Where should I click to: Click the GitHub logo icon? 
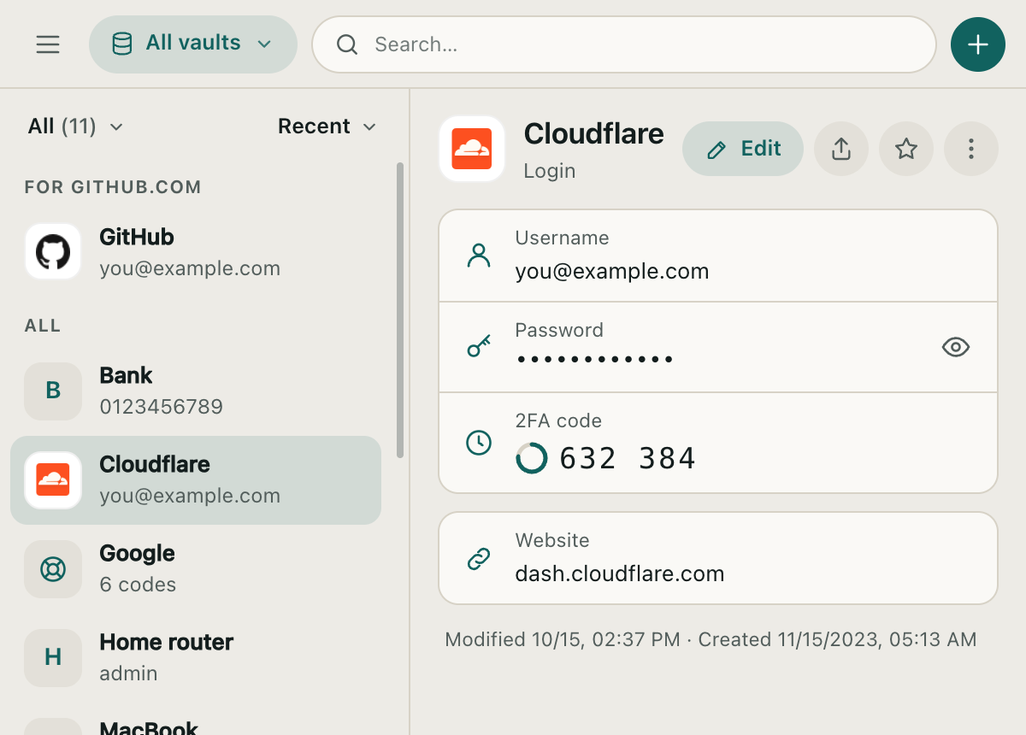pyautogui.click(x=53, y=251)
